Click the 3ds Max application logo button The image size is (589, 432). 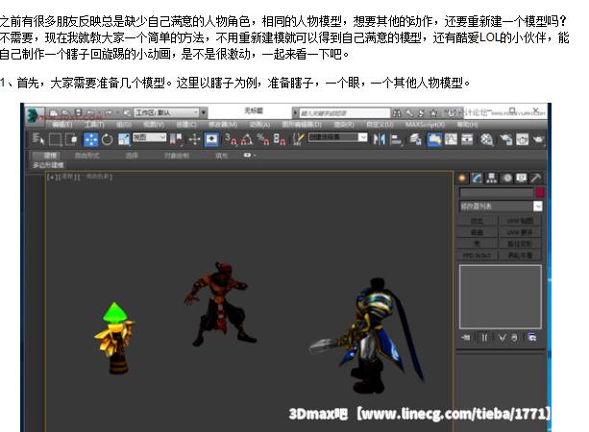click(34, 115)
